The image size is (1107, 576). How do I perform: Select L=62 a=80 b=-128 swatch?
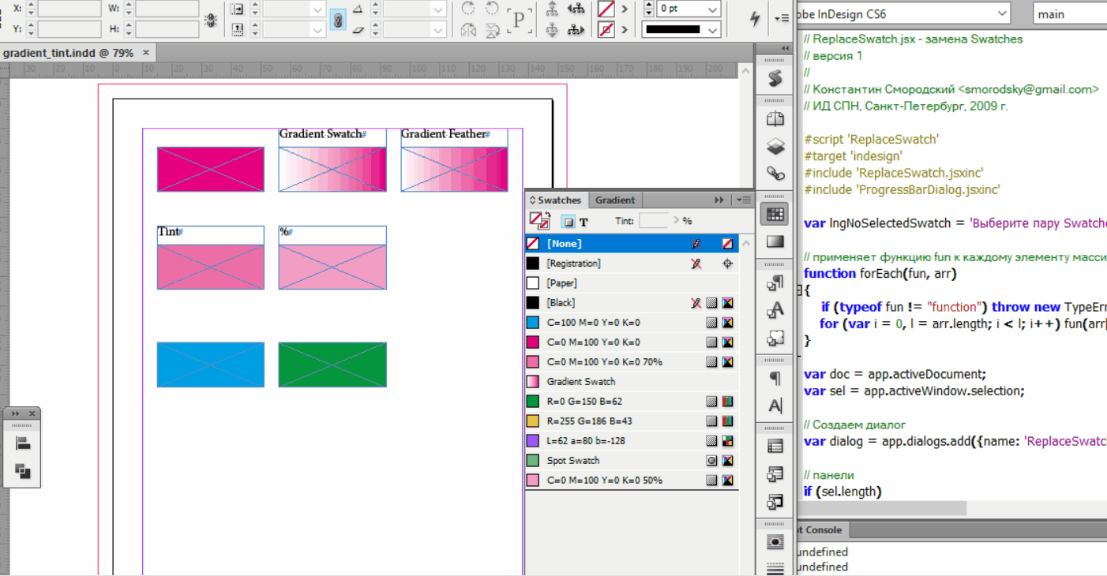click(x=632, y=440)
